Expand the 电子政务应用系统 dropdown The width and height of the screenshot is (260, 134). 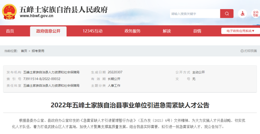pos(240,31)
